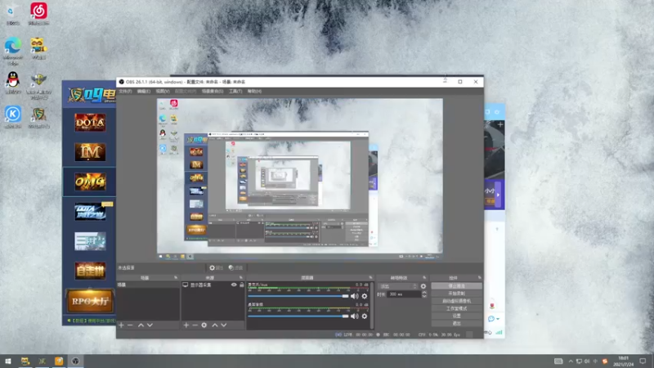Open winged shield desktop shortcut
This screenshot has height=368, width=654.
(x=38, y=86)
